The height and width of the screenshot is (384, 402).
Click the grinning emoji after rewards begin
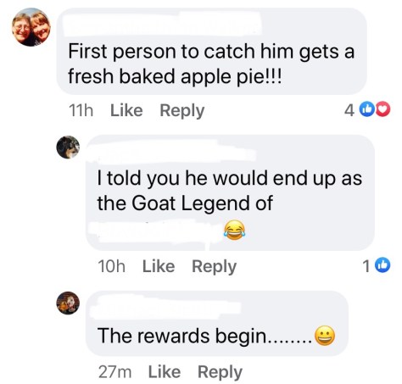pos(325,336)
